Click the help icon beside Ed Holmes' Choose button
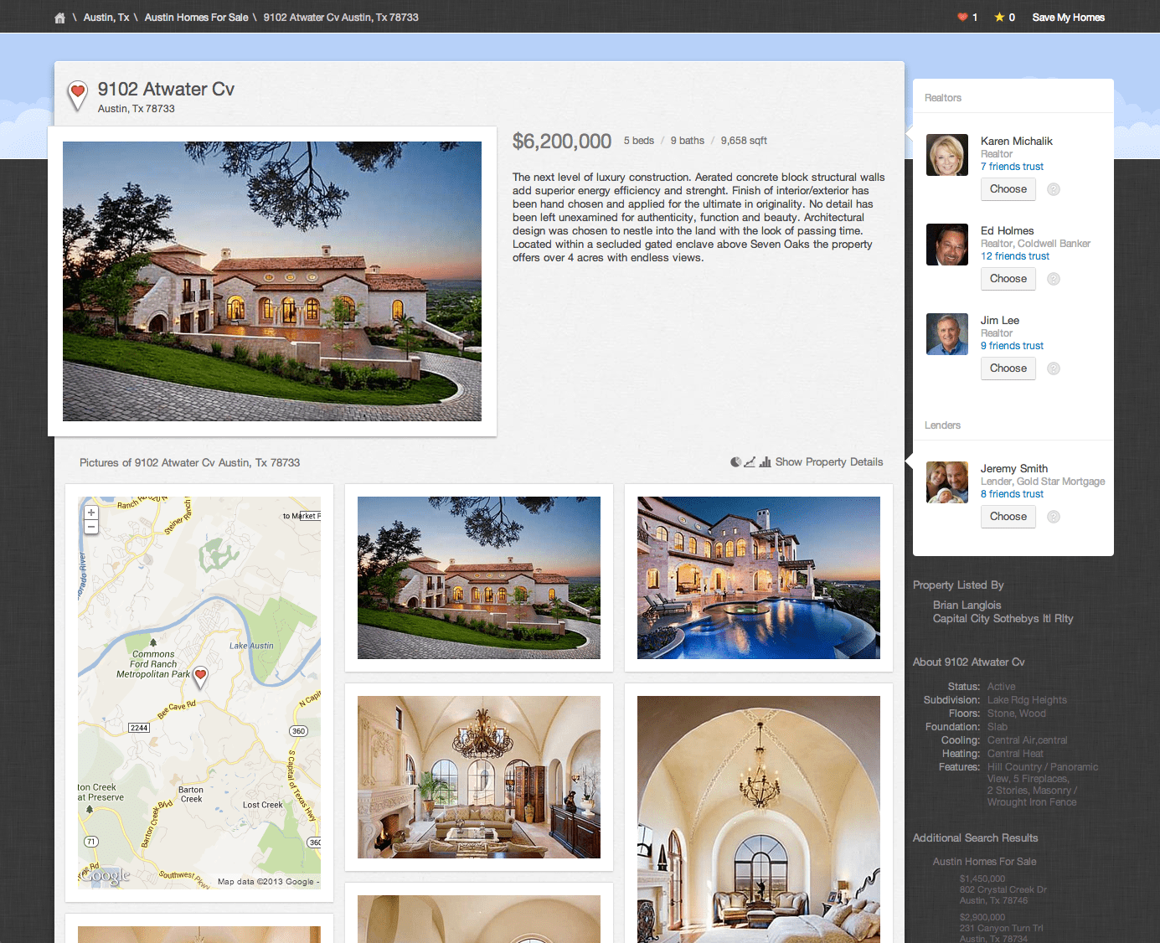1160x943 pixels. 1054,279
